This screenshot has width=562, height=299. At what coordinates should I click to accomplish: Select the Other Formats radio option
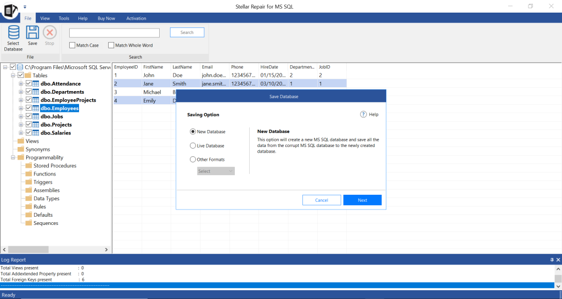pos(193,160)
